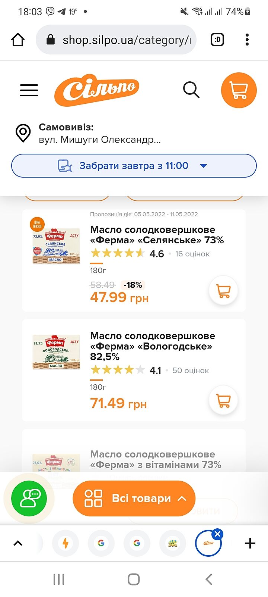
Task: Open browser three-dot menu
Action: 247,40
